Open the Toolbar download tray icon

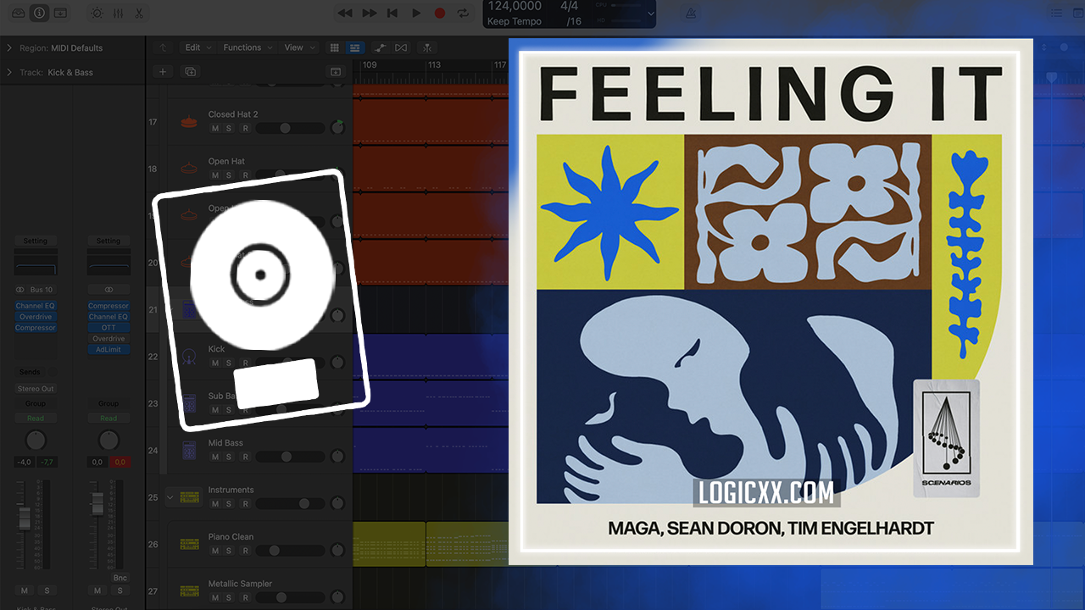tap(61, 13)
